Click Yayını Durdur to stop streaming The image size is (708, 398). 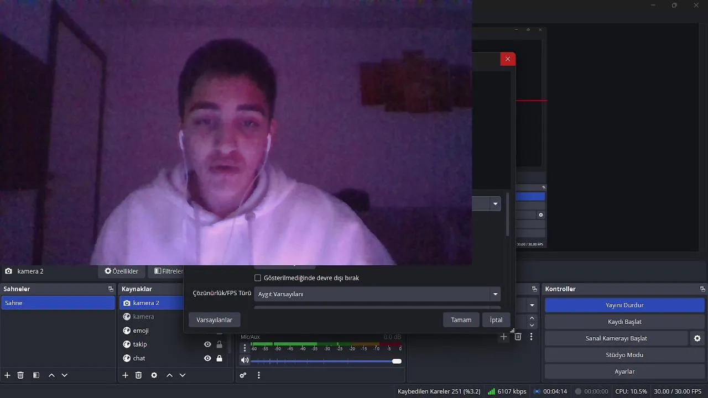pos(624,305)
